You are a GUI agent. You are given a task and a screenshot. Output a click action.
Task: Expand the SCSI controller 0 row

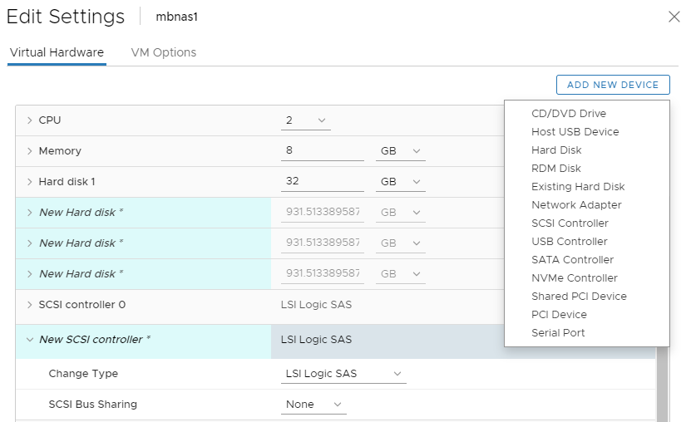(x=30, y=305)
